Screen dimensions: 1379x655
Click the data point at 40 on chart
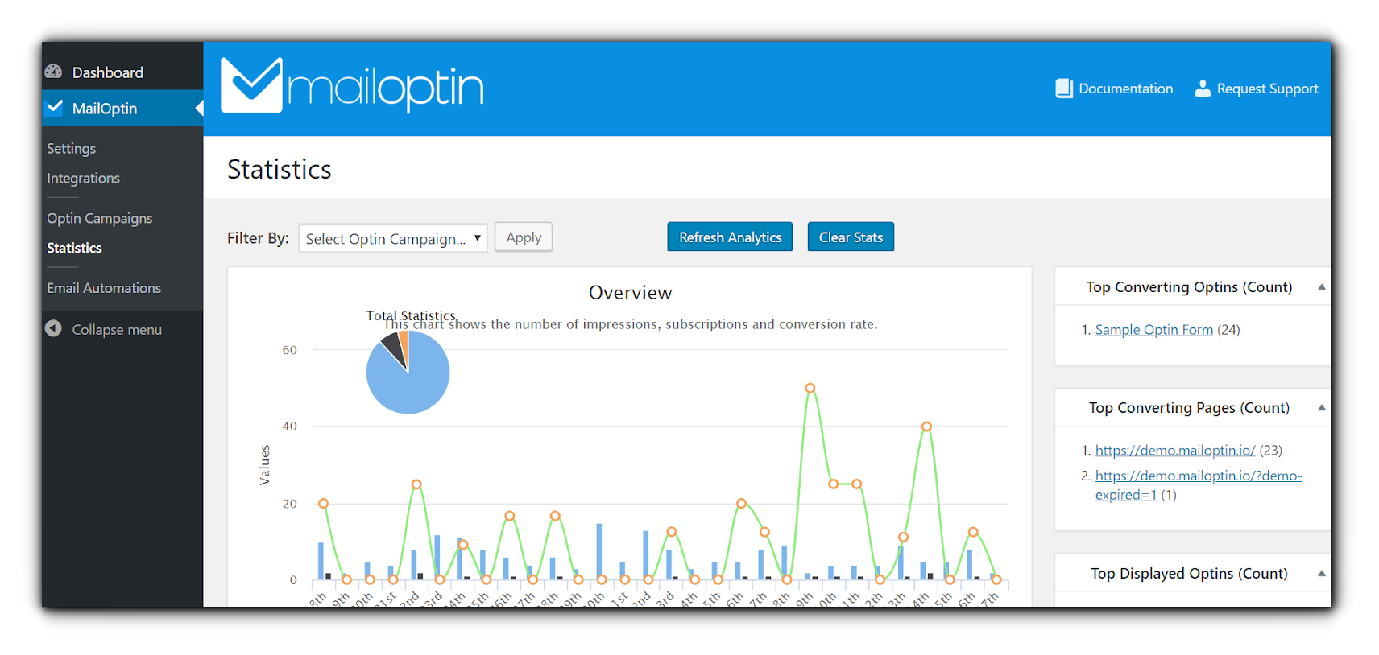(x=926, y=426)
